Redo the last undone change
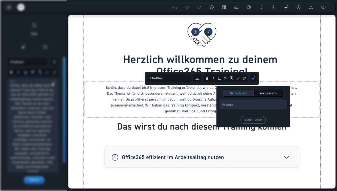The width and height of the screenshot is (337, 191). [x=199, y=7]
